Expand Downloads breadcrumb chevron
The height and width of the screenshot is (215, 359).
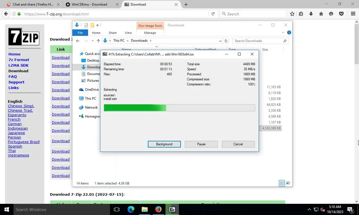tap(151, 41)
